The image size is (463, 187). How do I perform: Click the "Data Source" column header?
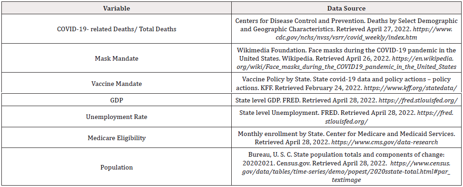[346, 8]
